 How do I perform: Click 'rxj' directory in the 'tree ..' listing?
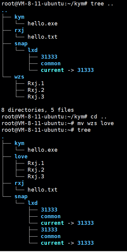pos(19,30)
